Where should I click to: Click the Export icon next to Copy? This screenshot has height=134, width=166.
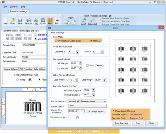[43, 20]
